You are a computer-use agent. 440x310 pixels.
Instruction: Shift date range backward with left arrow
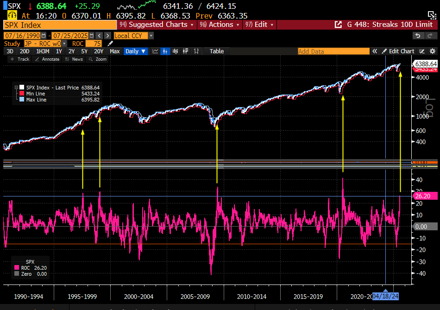point(99,36)
